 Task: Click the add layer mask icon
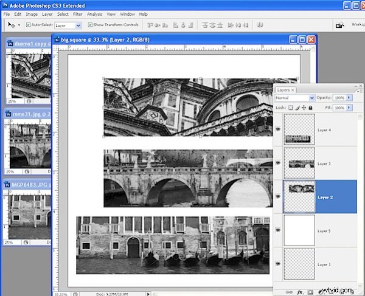pos(309,292)
